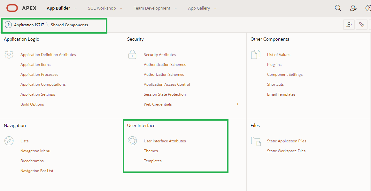Navigate to Build Options under Application Logic
The height and width of the screenshot is (191, 371).
pyautogui.click(x=32, y=104)
